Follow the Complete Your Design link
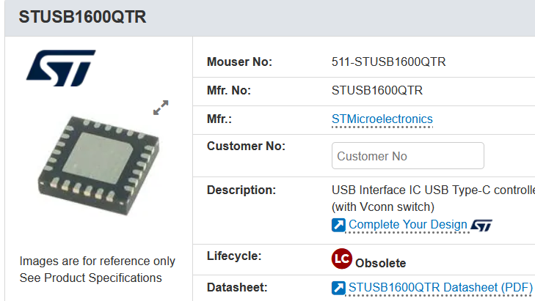This screenshot has width=535, height=301. coord(407,225)
